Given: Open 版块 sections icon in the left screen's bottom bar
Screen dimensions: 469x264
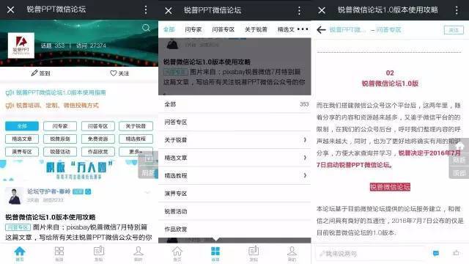Looking at the screenshot, I should pos(59,254).
